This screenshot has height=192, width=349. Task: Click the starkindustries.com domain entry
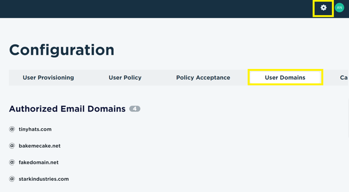point(44,179)
